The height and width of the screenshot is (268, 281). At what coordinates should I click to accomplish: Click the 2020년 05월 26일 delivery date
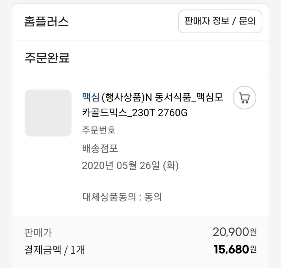[121, 166]
